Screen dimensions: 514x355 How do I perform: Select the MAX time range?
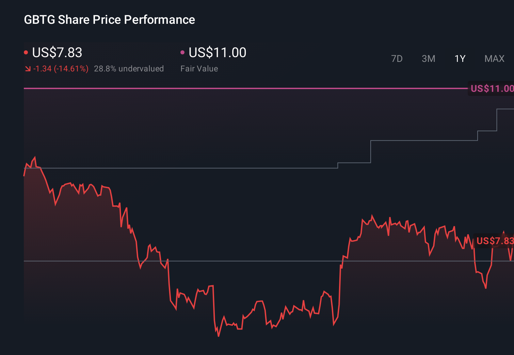click(494, 58)
